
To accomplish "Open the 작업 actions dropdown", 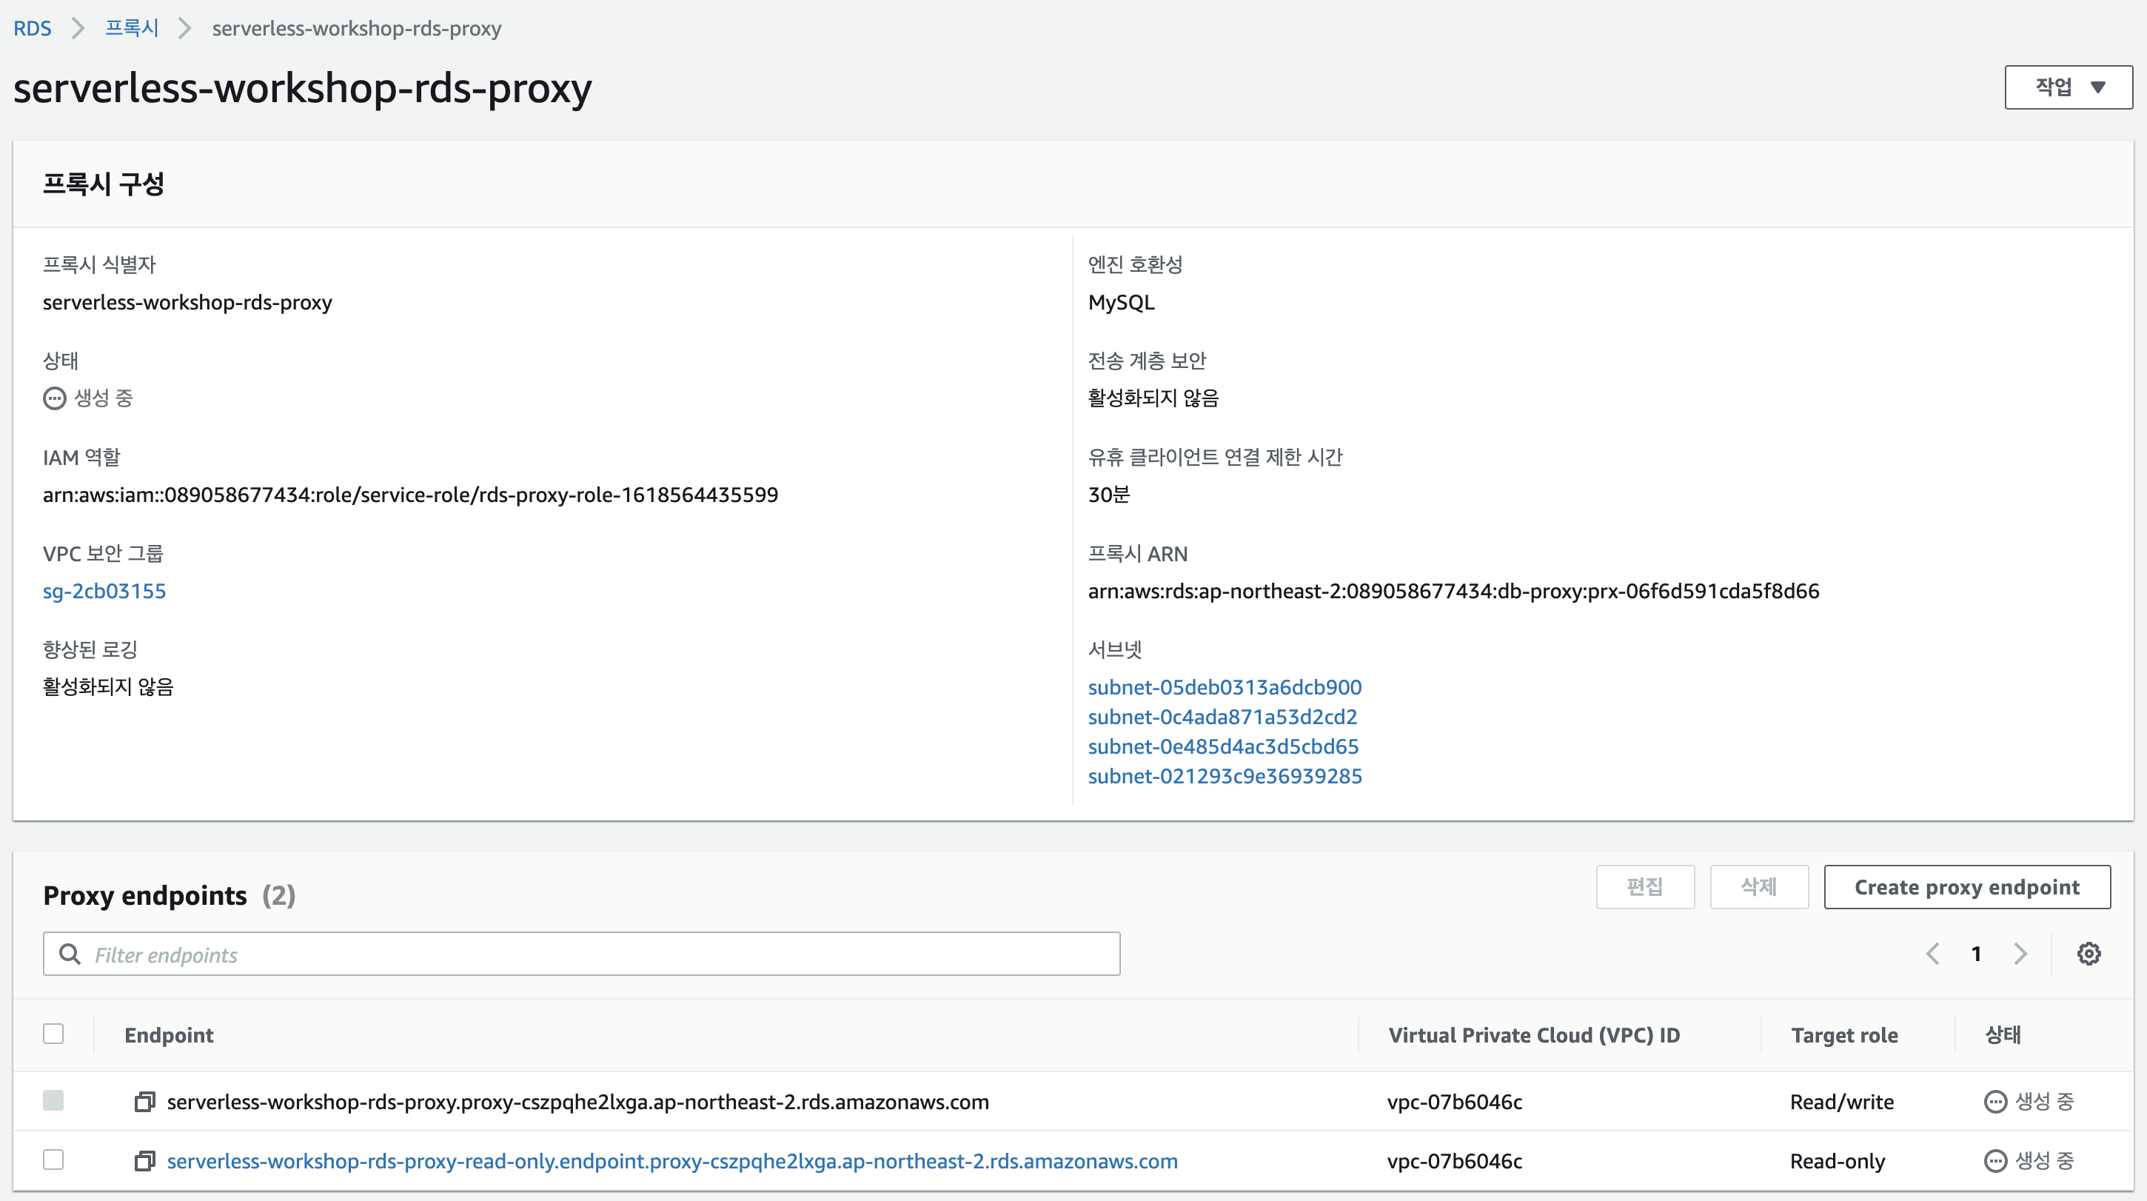I will (2069, 87).
